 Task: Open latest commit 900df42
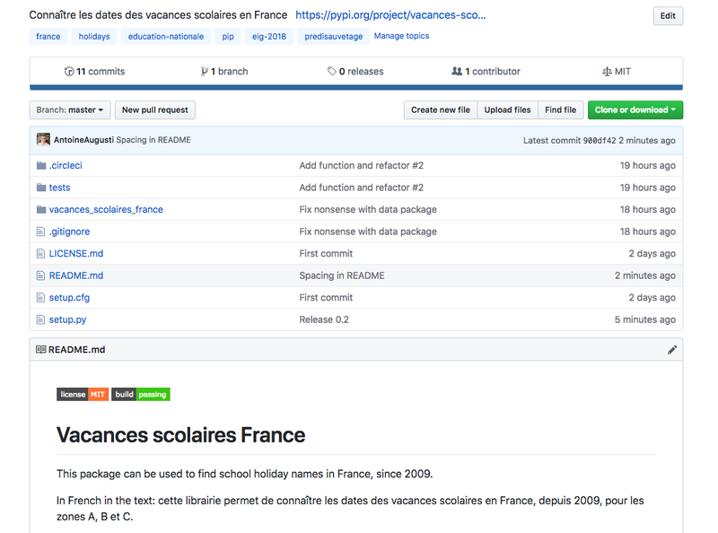pyautogui.click(x=600, y=141)
